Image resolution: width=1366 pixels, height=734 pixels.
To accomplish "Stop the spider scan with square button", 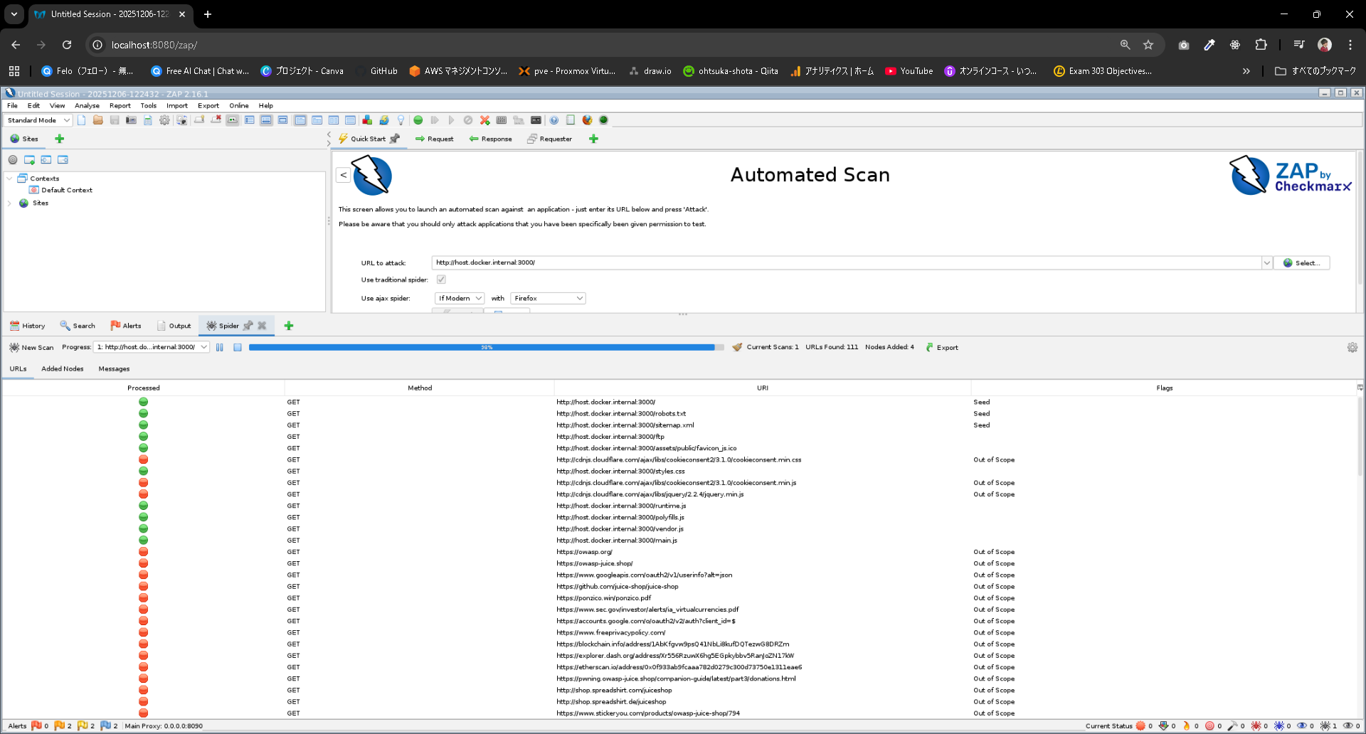I will click(238, 348).
